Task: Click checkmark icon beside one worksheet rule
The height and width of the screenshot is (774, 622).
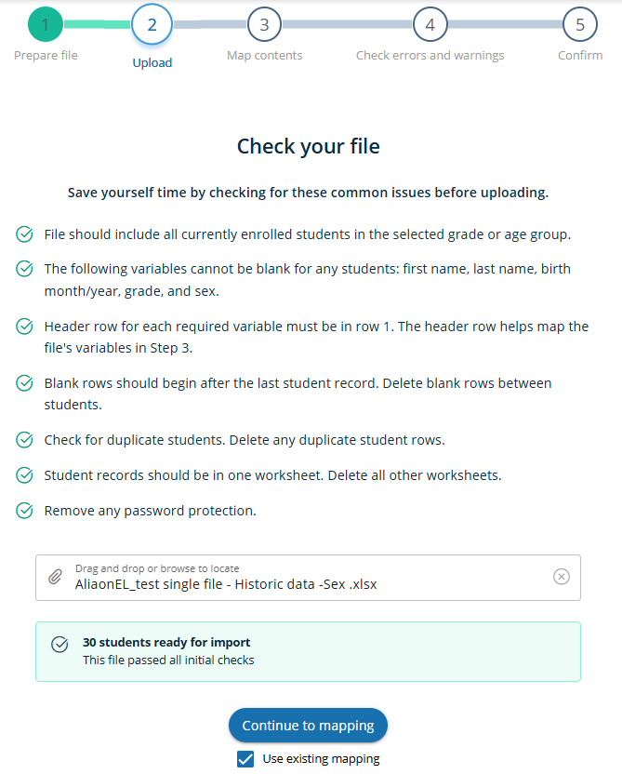Action: tap(25, 475)
